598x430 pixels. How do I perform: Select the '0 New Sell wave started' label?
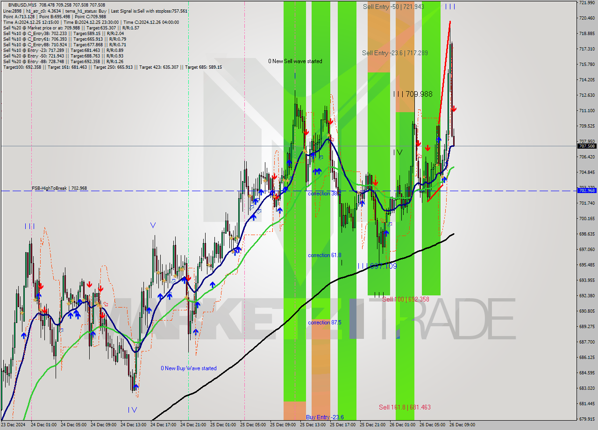pyautogui.click(x=295, y=61)
